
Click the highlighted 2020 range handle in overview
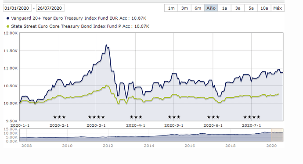[277, 135]
